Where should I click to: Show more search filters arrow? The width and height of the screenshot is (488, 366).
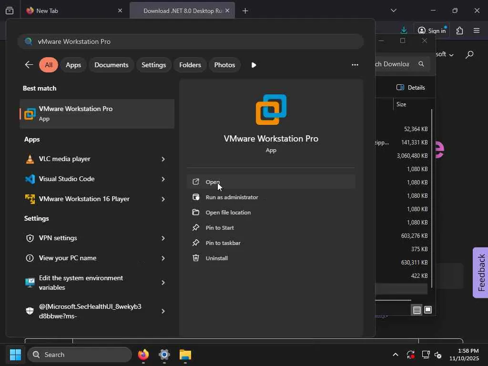254,65
